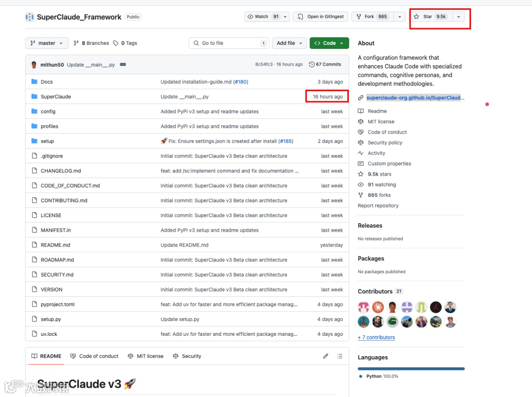
Task: Open CHANGELOG.md file
Action: coord(61,171)
